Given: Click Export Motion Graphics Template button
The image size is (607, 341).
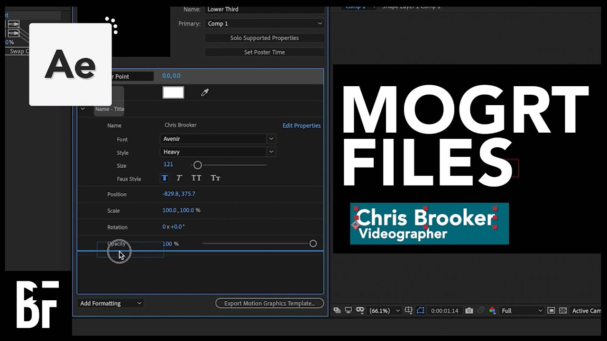Looking at the screenshot, I should (x=270, y=303).
